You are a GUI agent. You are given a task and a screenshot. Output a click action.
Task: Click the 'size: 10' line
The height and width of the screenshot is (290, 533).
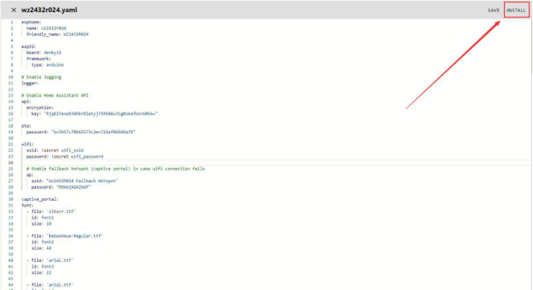coord(42,224)
